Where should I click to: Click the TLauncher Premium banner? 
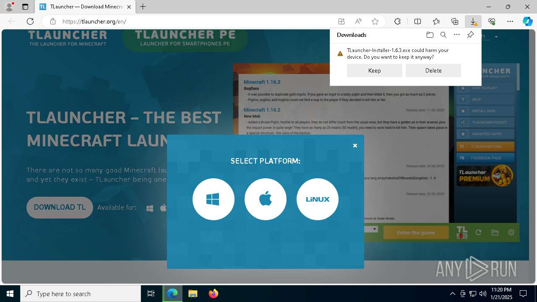tap(485, 175)
